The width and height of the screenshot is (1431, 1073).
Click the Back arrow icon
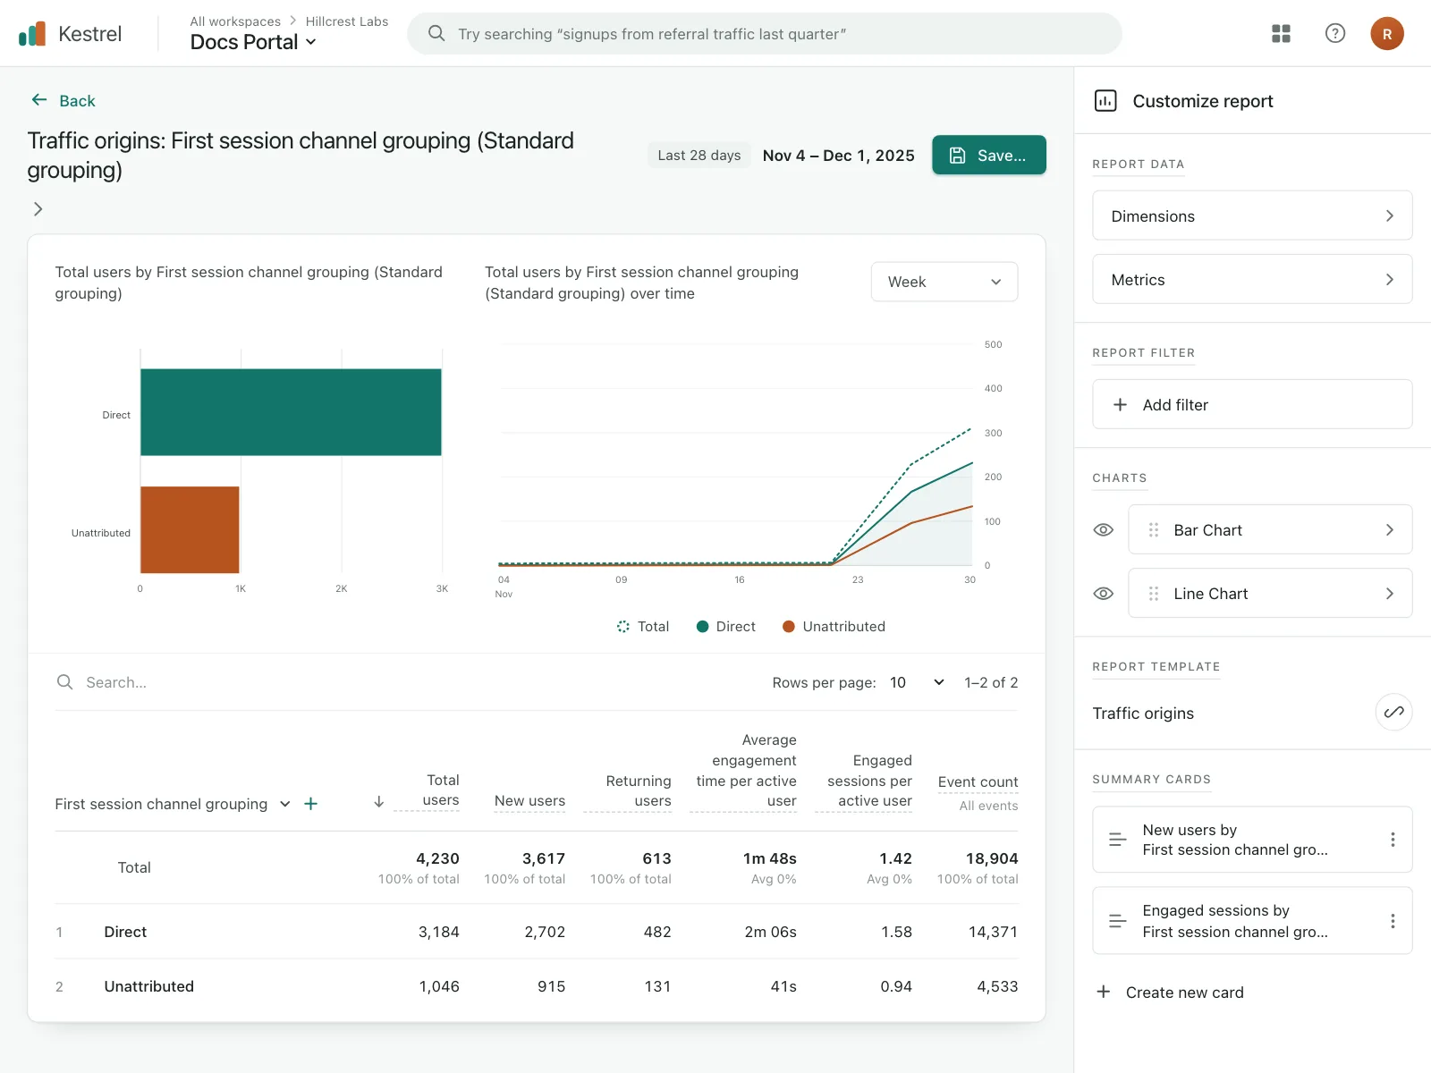(x=39, y=100)
